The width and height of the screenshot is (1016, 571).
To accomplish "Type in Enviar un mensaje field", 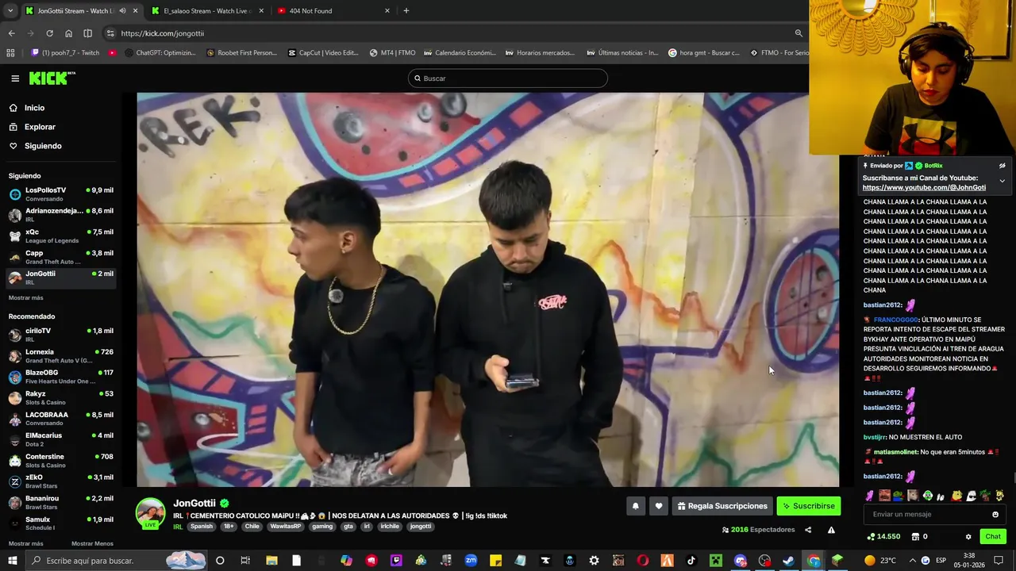I will (929, 515).
